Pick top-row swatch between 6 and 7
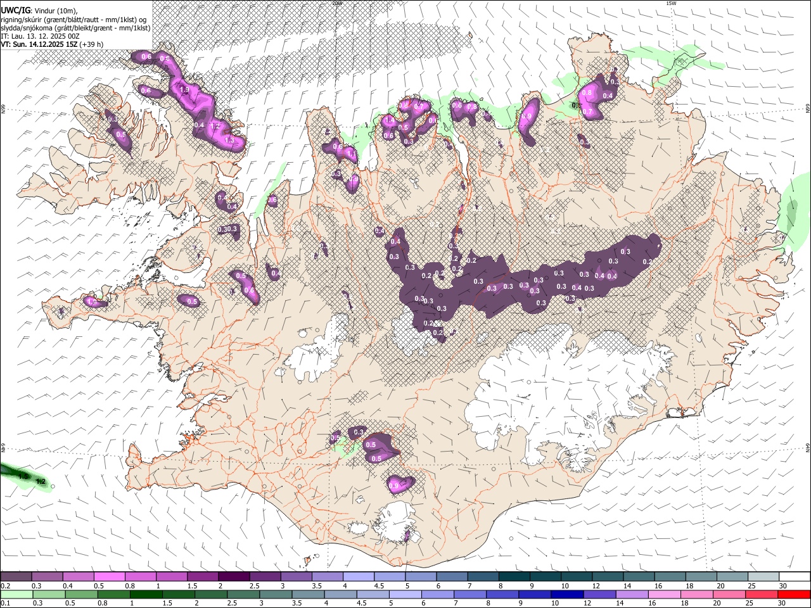The image size is (811, 608). pos(452,576)
